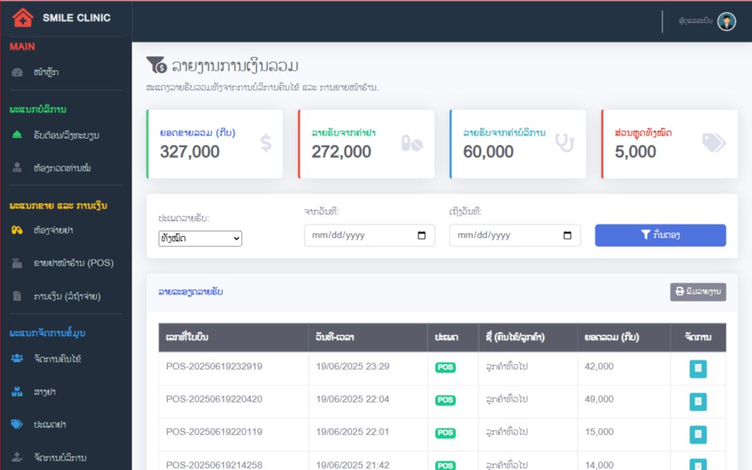Open reception/registration from the sidebar

coord(65,136)
